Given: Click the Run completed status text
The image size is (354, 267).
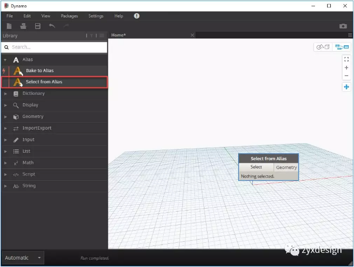Looking at the screenshot, I should click(x=95, y=258).
